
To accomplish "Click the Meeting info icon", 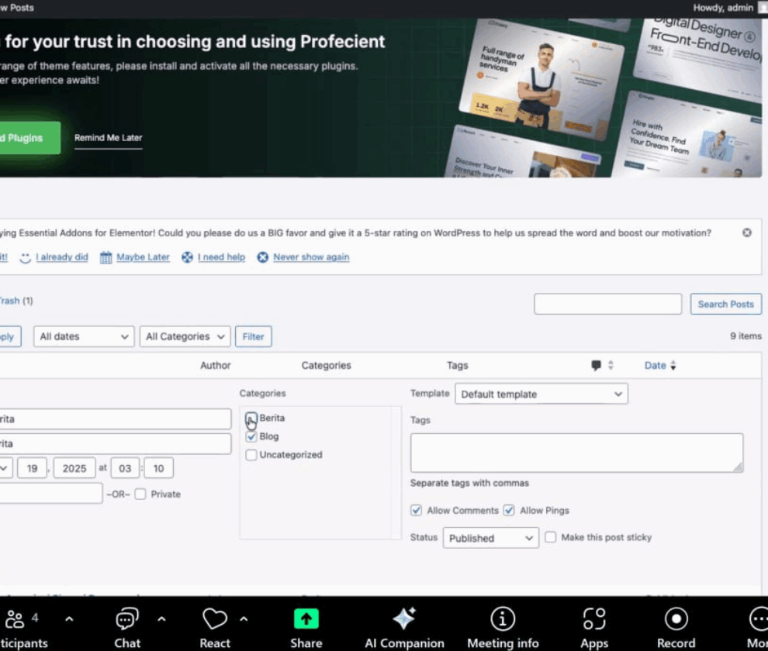I will (x=503, y=618).
